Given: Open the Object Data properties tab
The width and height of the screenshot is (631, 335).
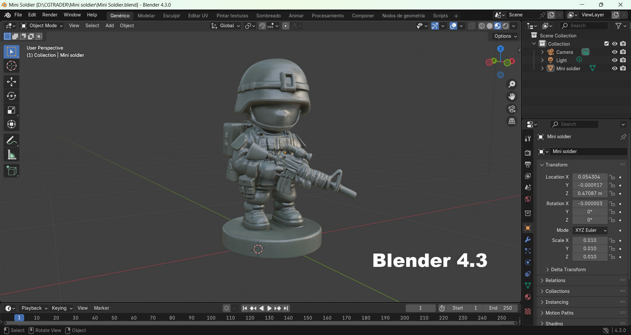Looking at the screenshot, I should 528,285.
